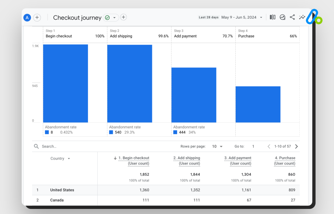Click the '1,852' Begin checkout total

(x=144, y=174)
